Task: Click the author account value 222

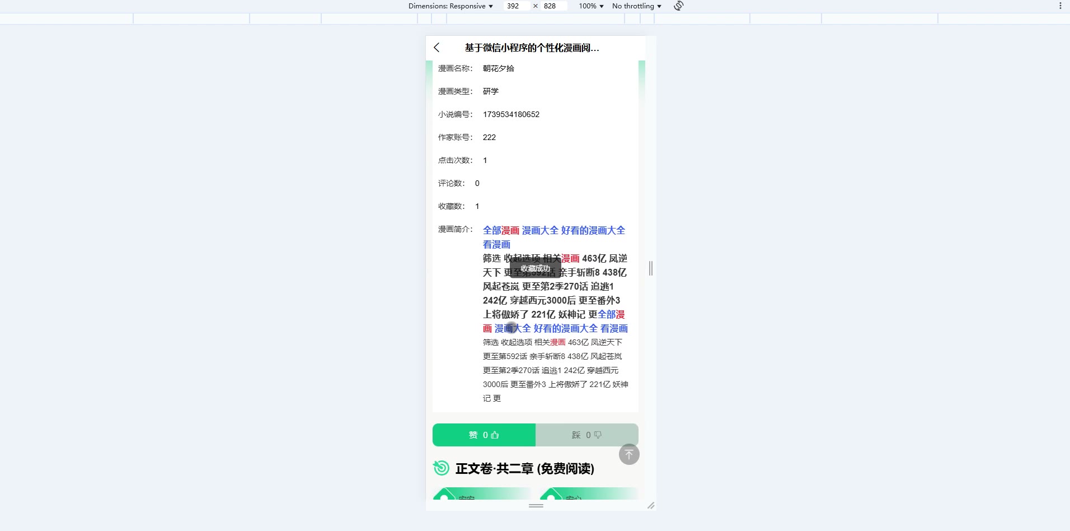Action: click(489, 137)
